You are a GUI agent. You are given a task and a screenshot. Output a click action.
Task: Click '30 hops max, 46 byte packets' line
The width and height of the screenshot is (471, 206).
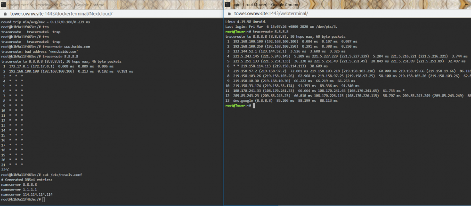(61, 61)
